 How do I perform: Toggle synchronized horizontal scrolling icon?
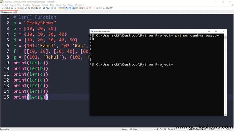[x=63, y=8]
